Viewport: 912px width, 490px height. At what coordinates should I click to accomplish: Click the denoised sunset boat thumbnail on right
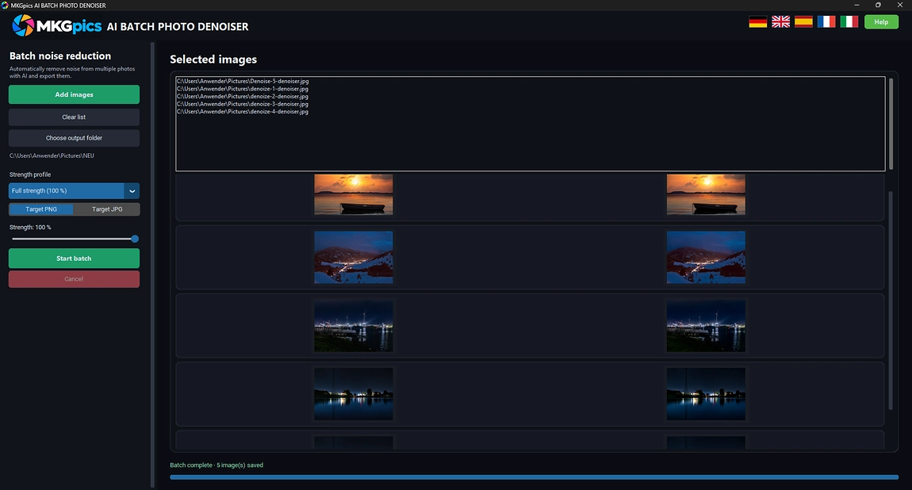[706, 195]
